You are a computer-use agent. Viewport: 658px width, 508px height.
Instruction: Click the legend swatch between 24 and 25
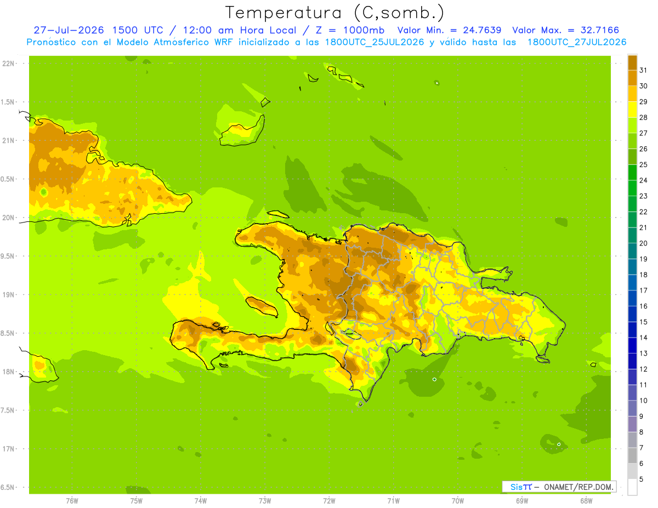[632, 172]
